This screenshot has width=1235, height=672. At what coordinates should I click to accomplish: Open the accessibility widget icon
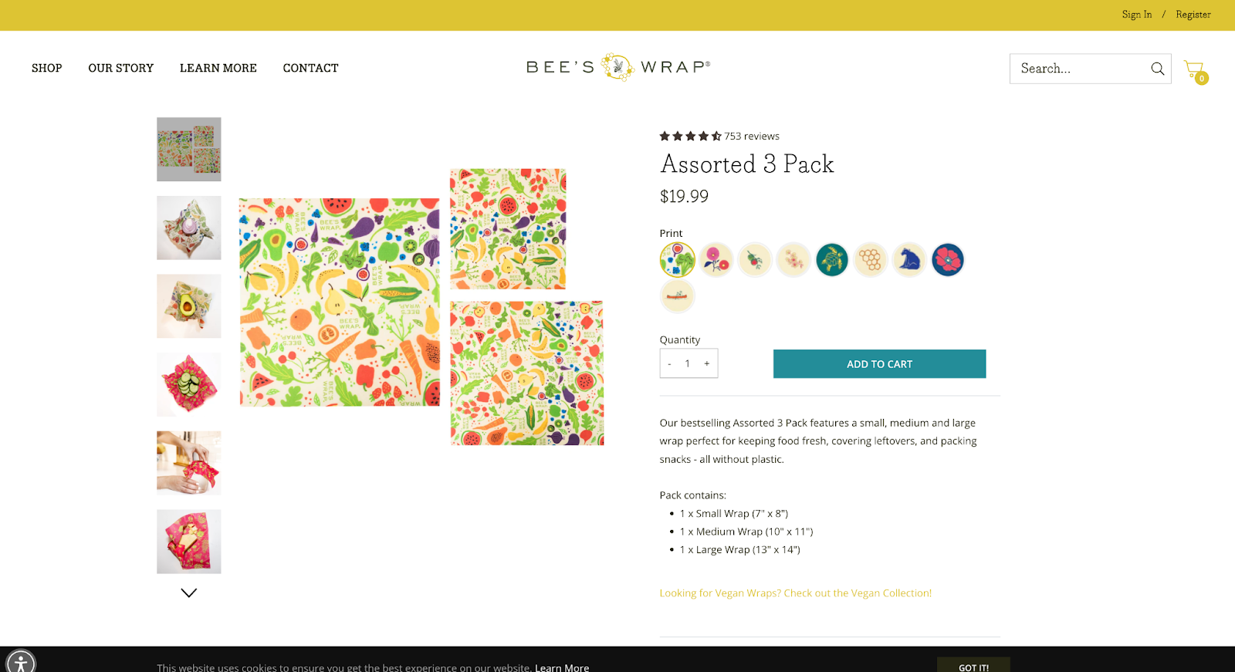coord(22,661)
